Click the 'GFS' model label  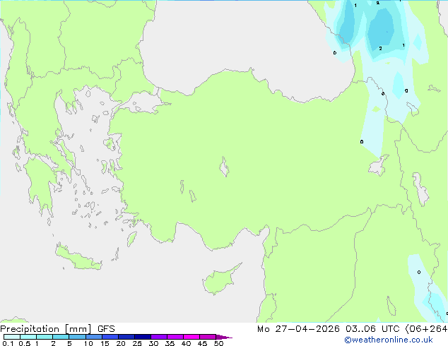[106, 329]
